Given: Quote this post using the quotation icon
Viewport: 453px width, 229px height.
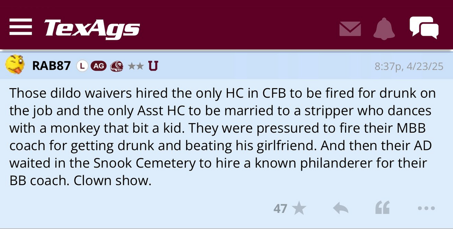Looking at the screenshot, I should (382, 208).
